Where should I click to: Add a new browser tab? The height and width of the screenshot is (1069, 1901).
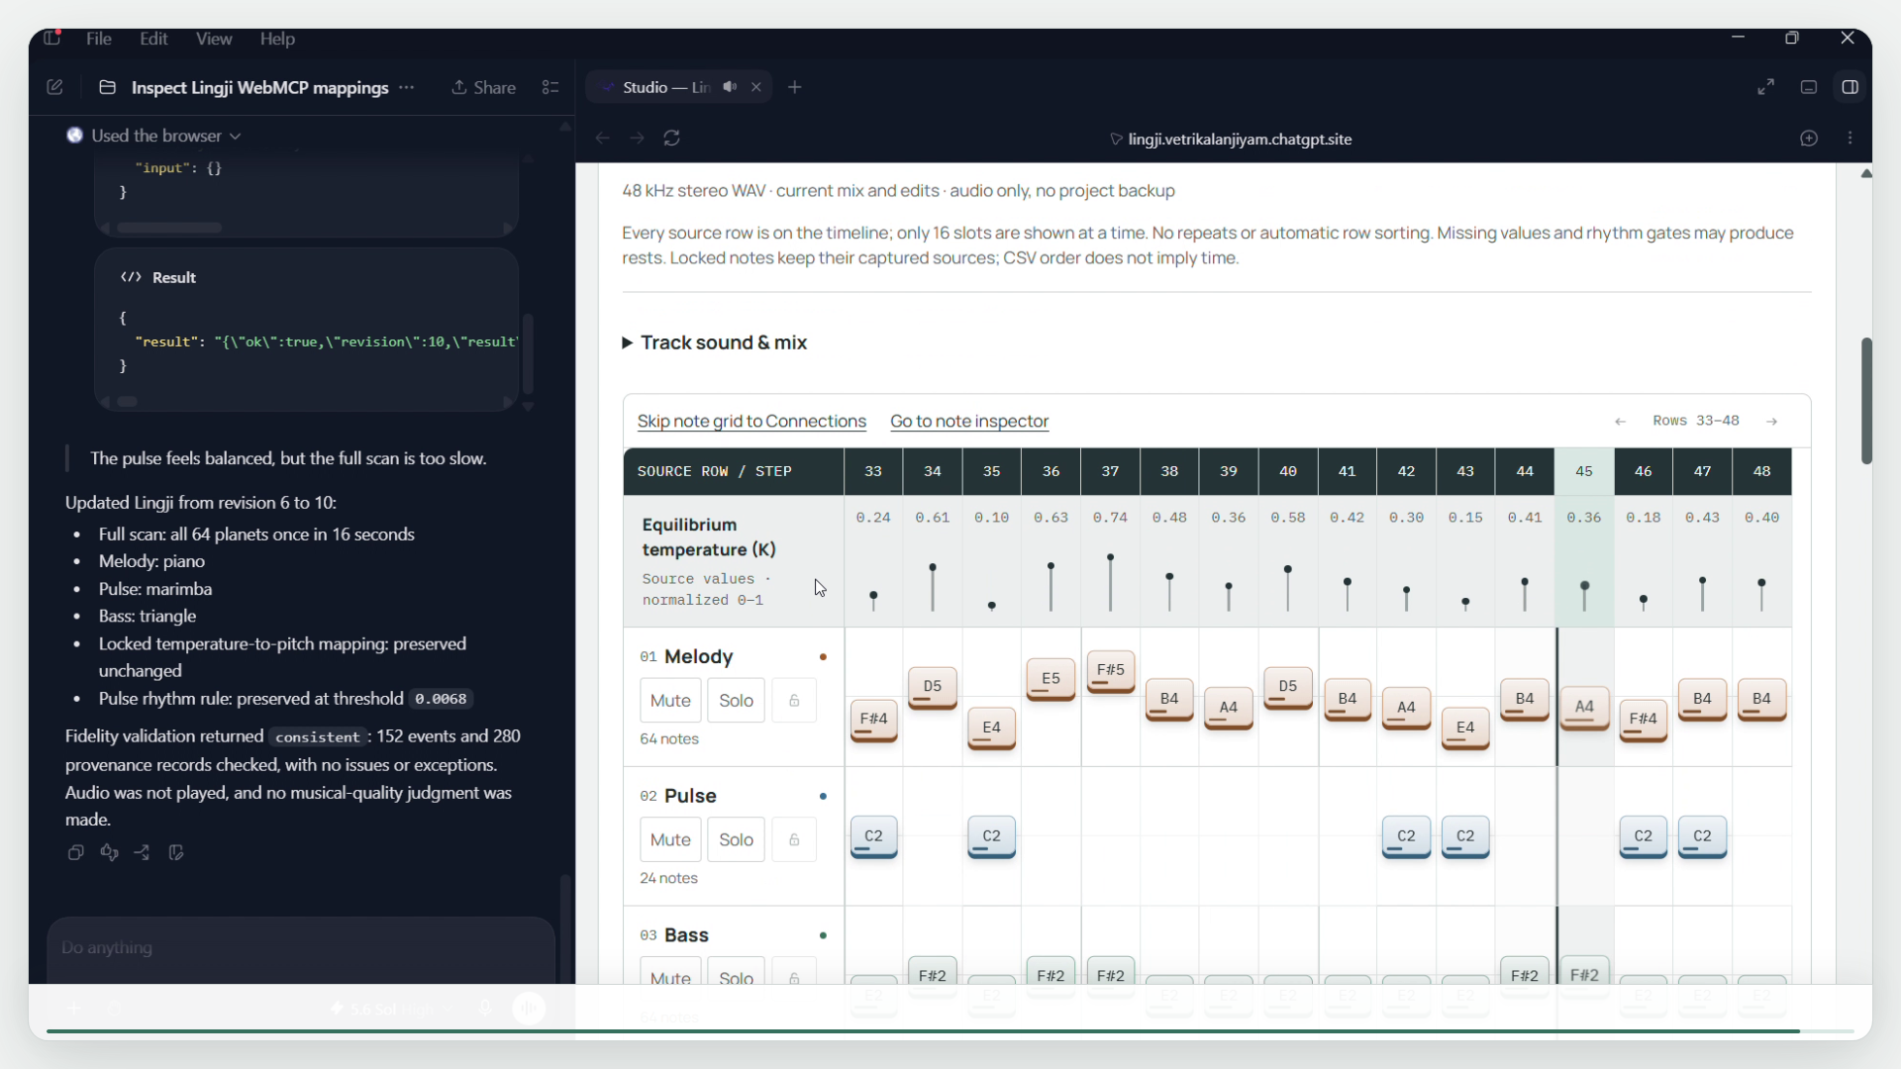(x=794, y=87)
